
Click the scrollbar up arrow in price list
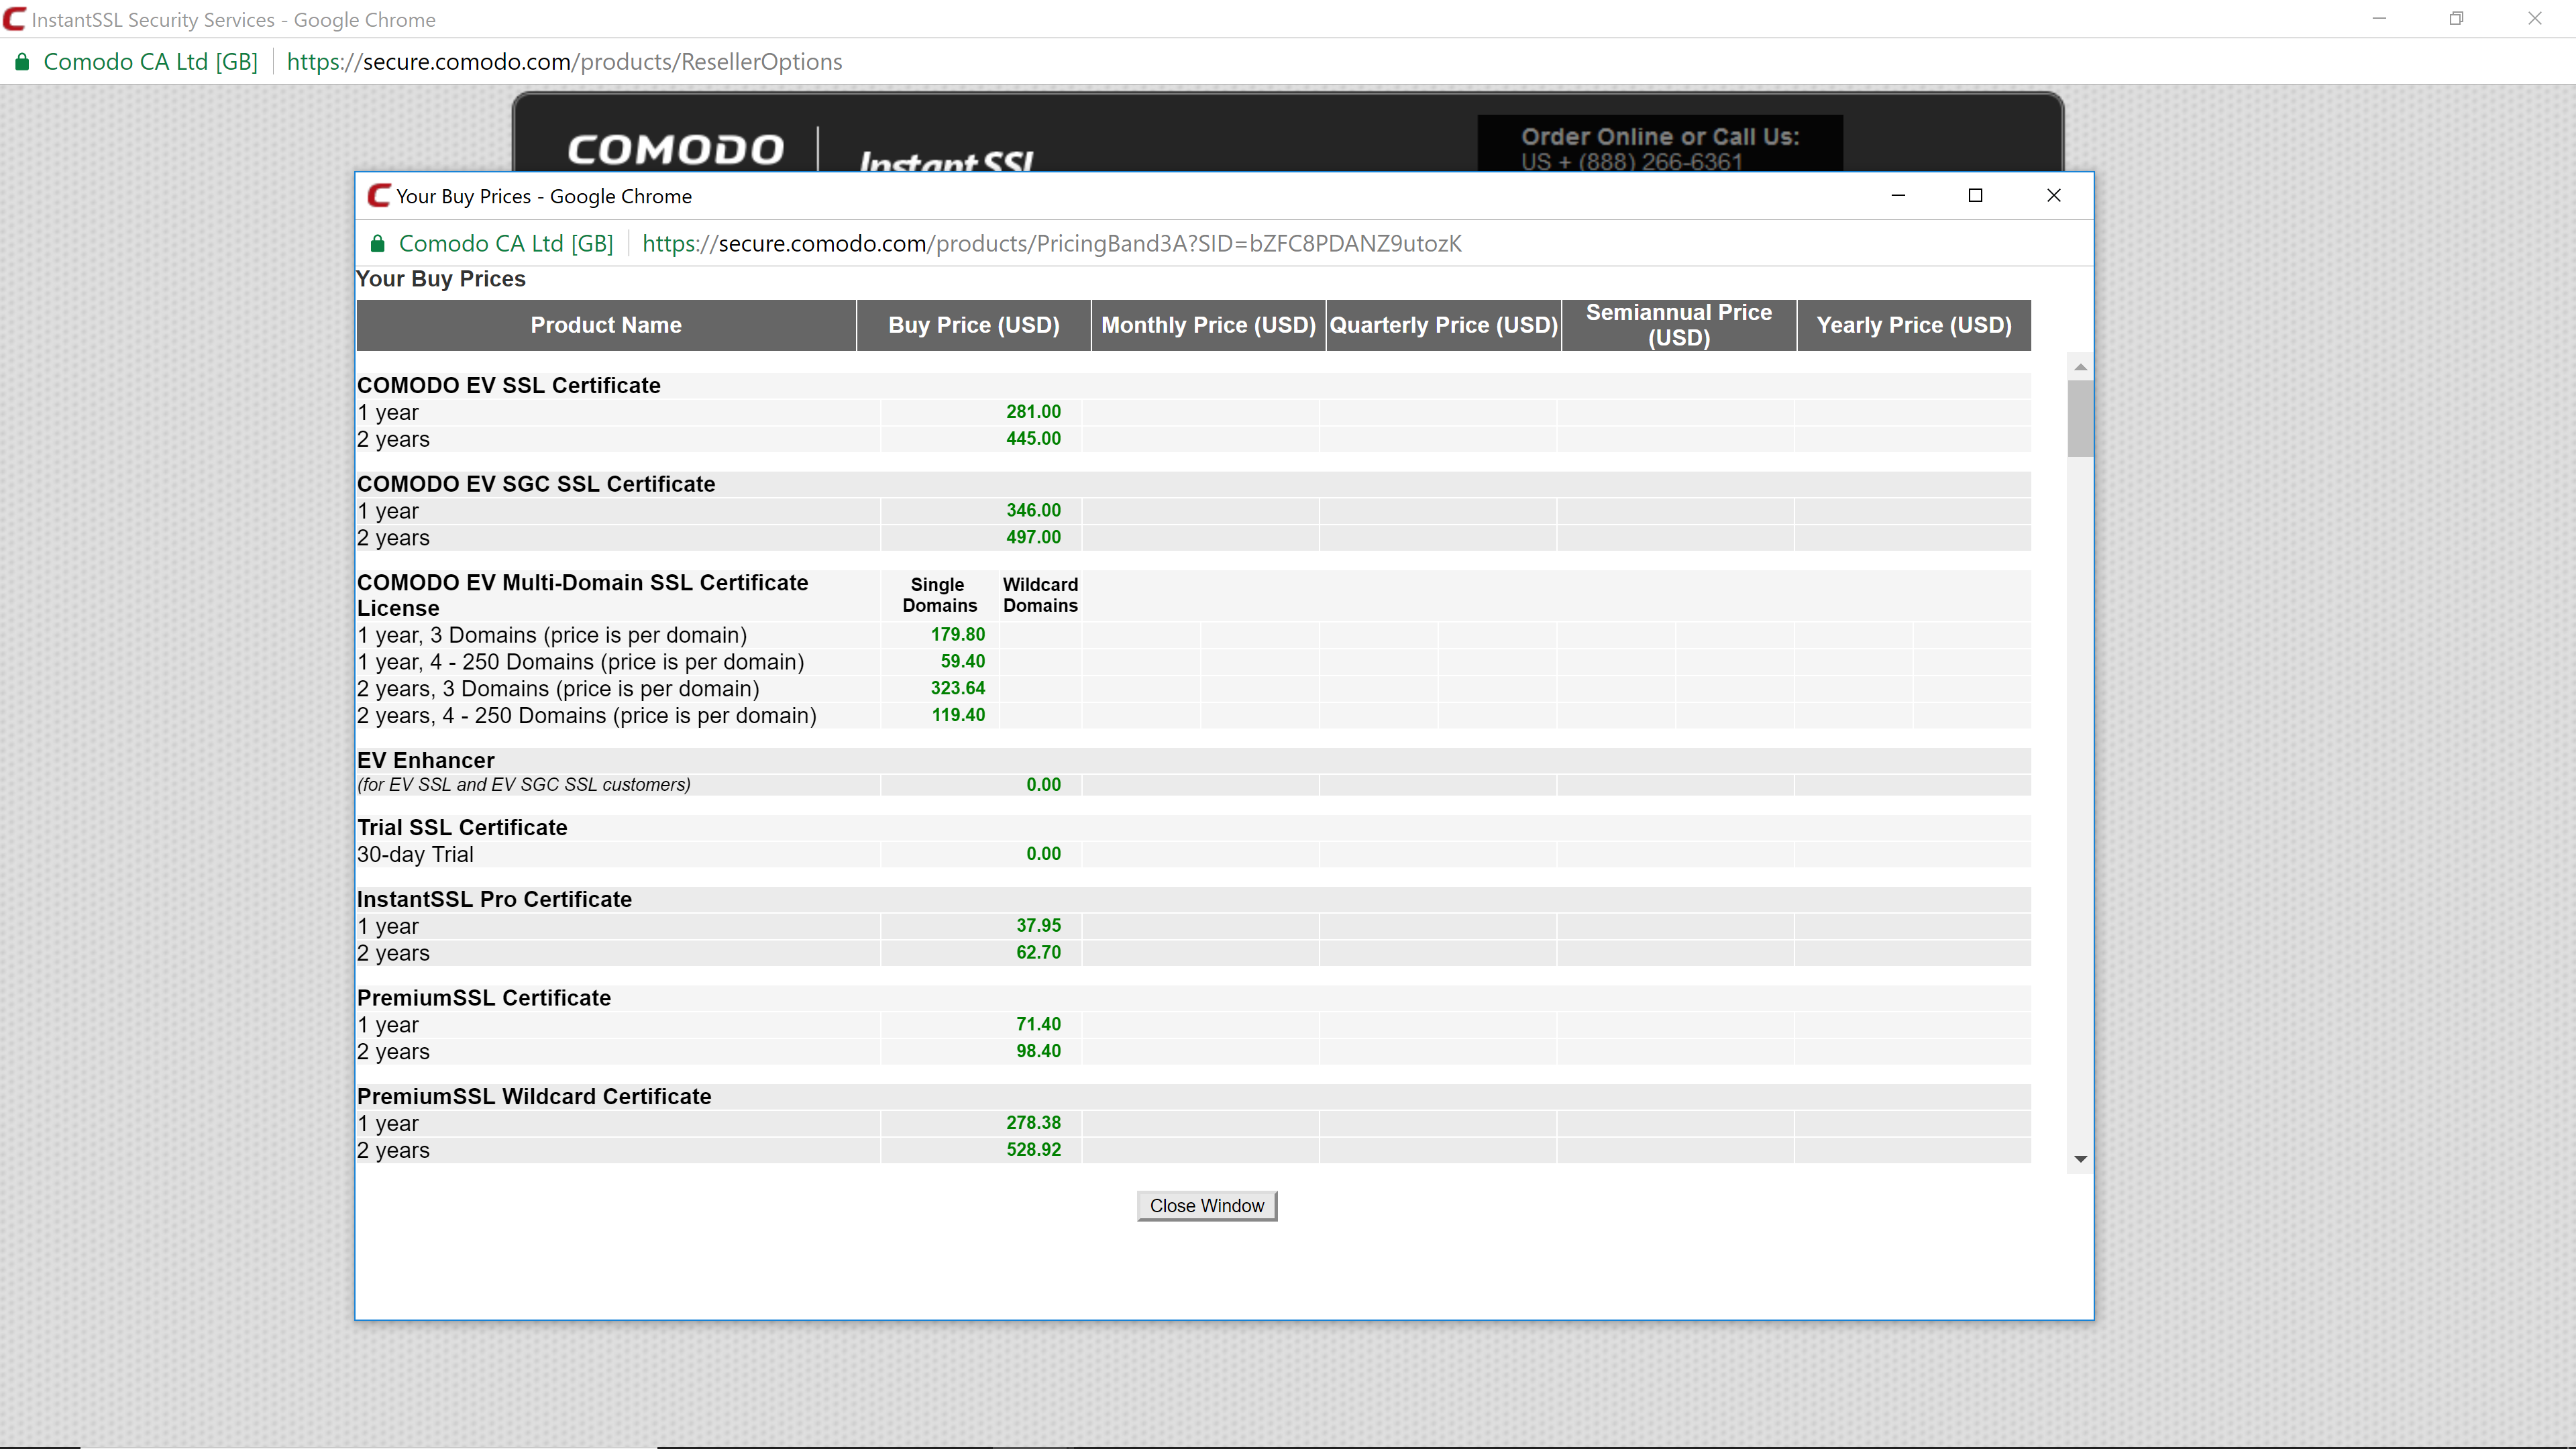pyautogui.click(x=2080, y=368)
